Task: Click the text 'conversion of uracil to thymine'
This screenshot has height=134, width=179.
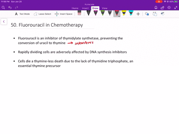Action: pyautogui.click(x=42, y=43)
